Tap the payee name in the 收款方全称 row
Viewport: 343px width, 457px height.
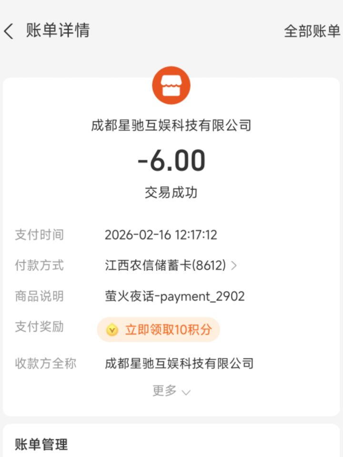[179, 364]
